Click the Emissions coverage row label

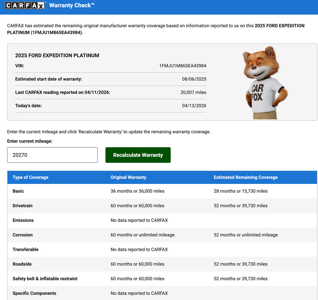point(23,220)
